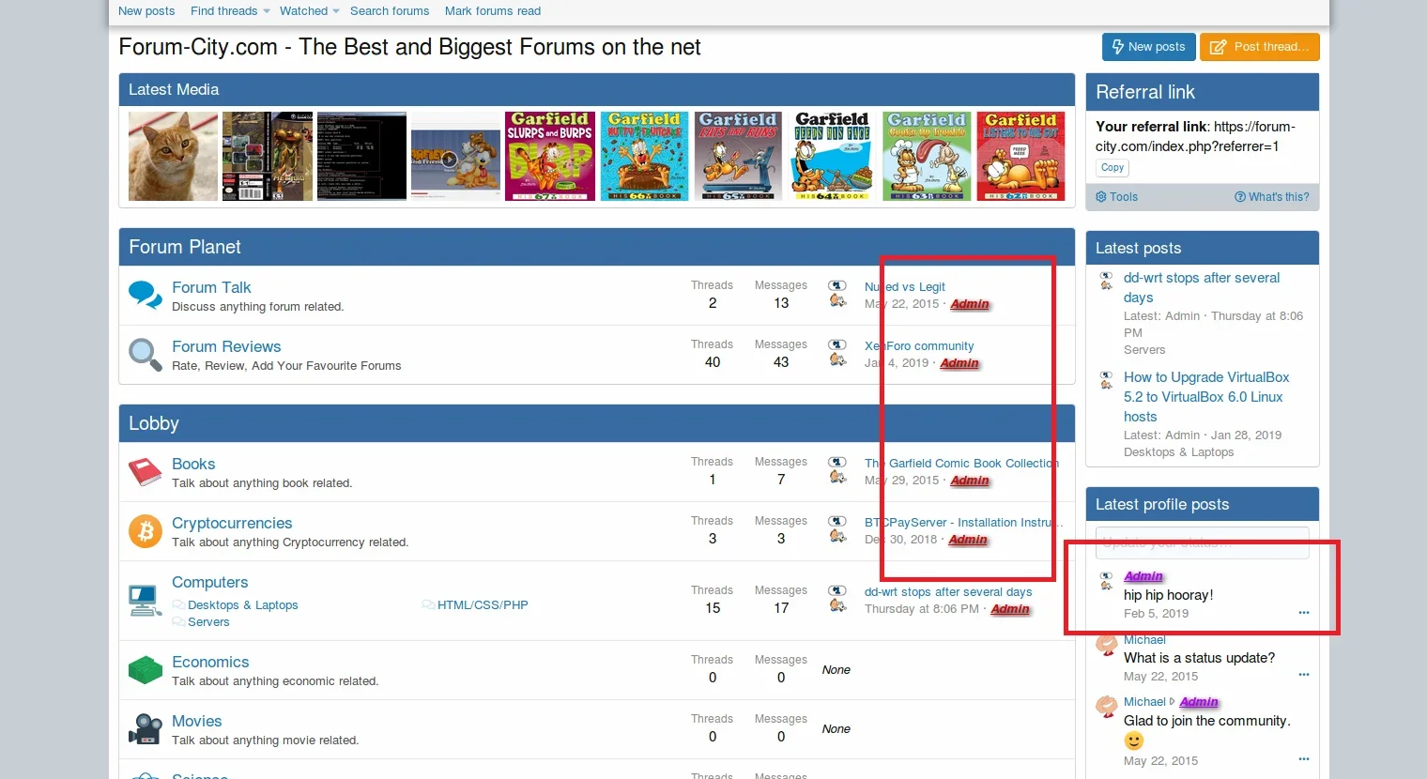Open options menu for 'What is a status update?' post
Viewport: 1427px width, 779px height.
(1304, 675)
